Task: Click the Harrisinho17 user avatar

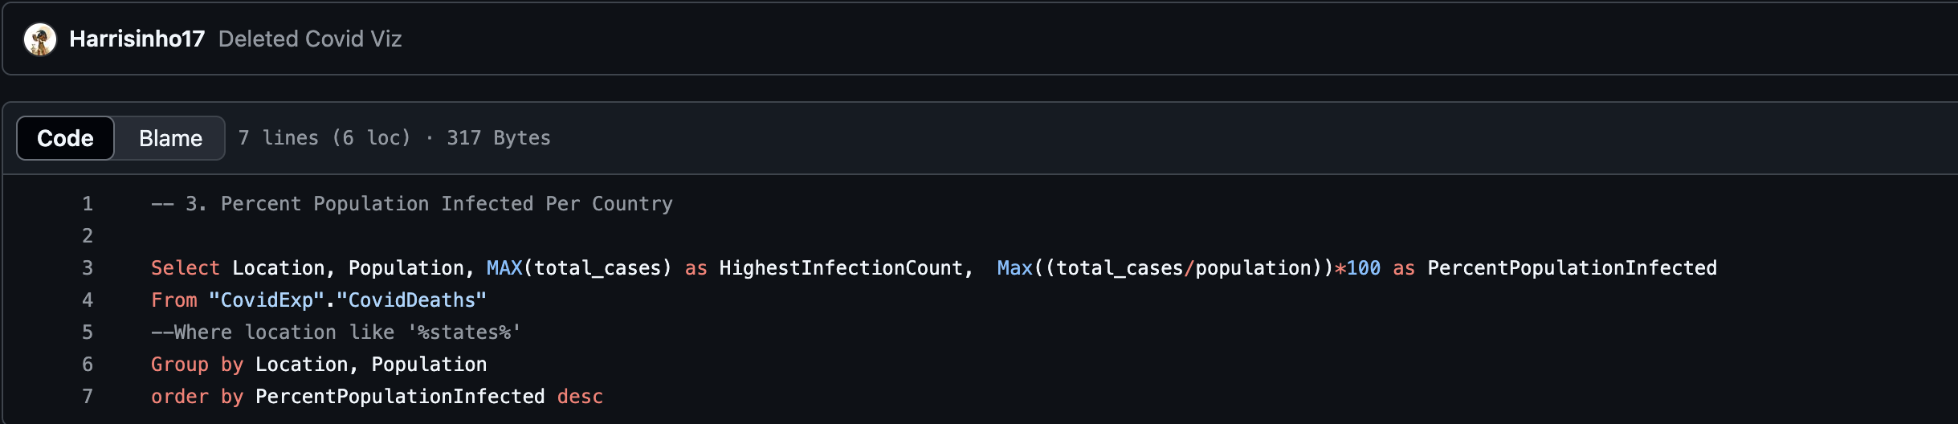Action: tap(40, 39)
